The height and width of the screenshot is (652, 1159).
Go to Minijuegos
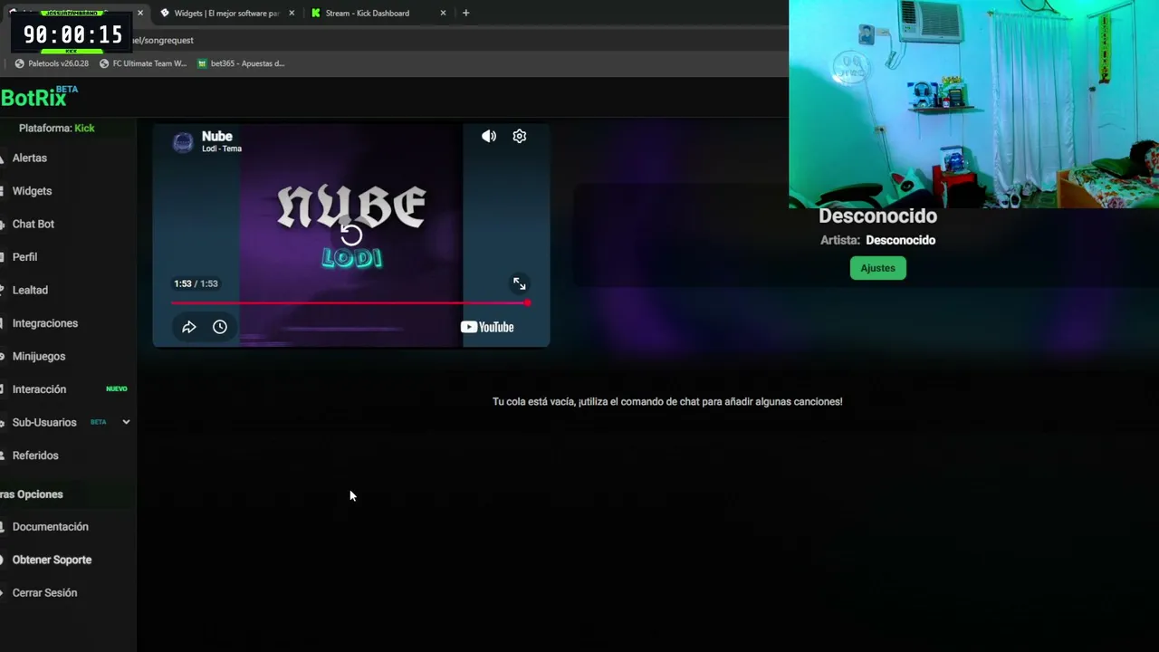point(39,356)
